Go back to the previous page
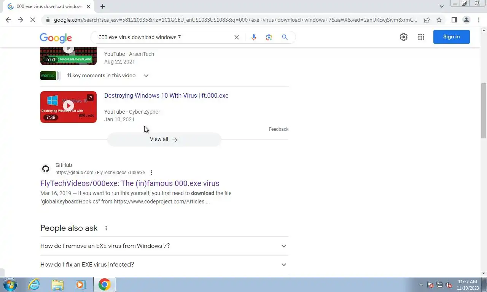This screenshot has width=487, height=292. click(8, 20)
